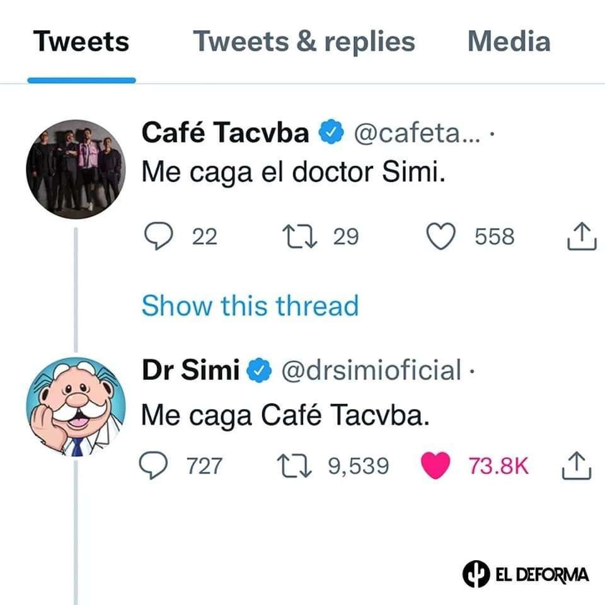The width and height of the screenshot is (605, 605).
Task: Open the share icon on Café Tacvba's tweet
Action: coord(583,236)
